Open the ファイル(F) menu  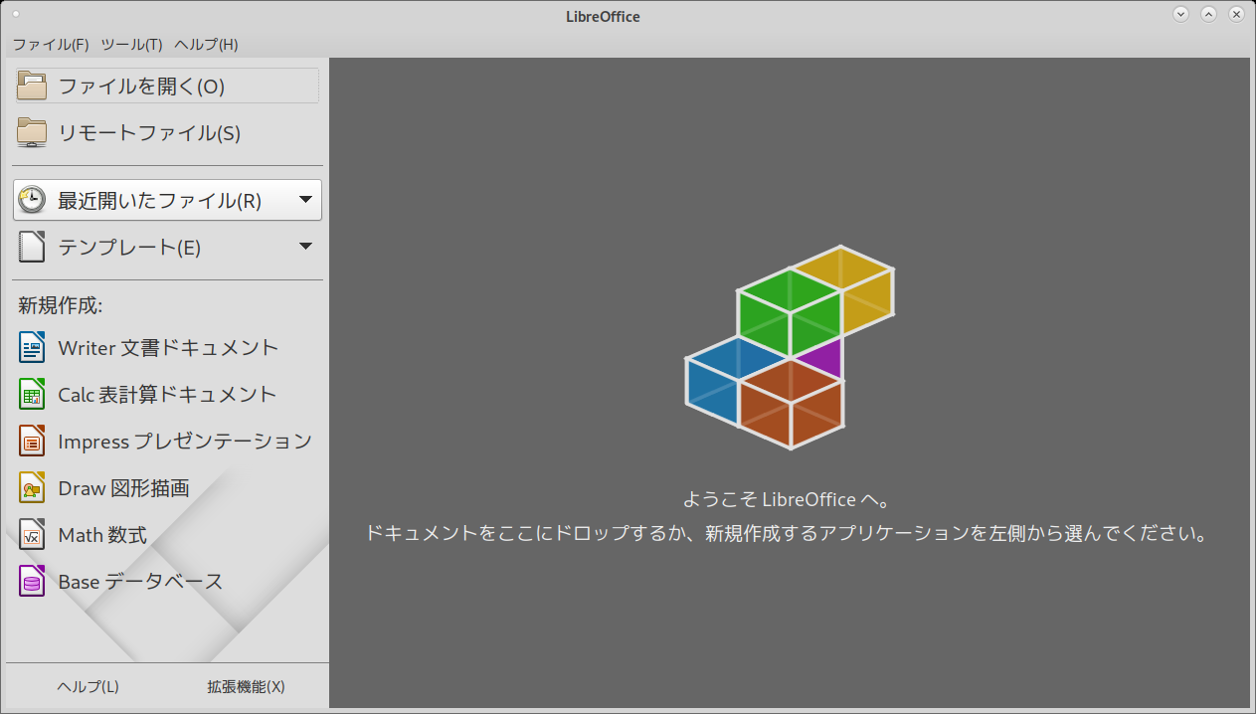[x=51, y=45]
